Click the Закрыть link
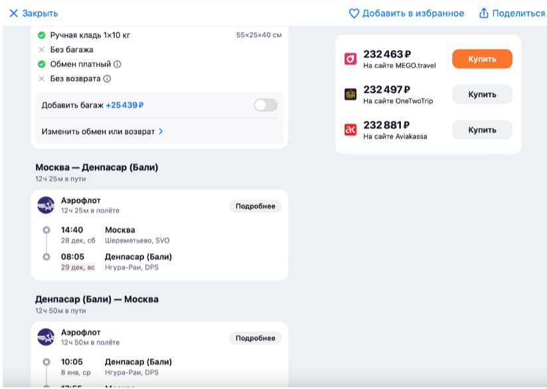Viewport: 547px width, 389px height. 40,13
